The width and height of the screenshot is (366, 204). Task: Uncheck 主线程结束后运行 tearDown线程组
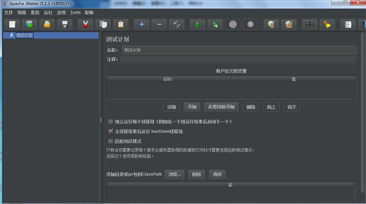click(111, 131)
